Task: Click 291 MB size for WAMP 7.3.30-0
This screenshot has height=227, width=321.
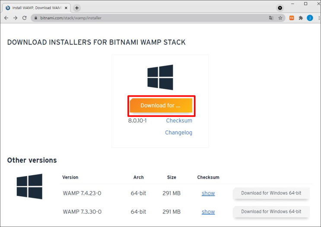Action: click(x=172, y=211)
